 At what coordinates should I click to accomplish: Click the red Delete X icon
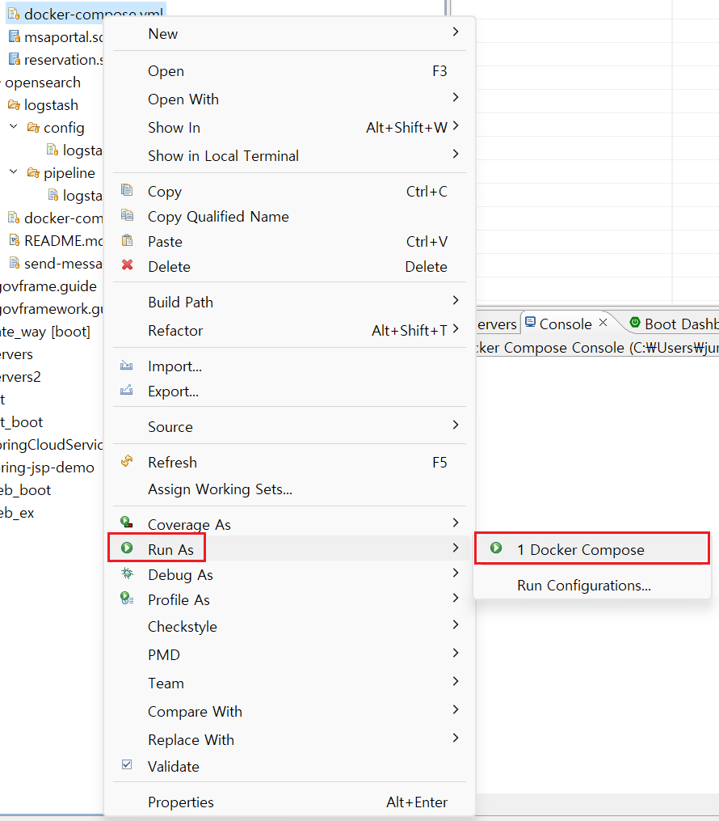click(127, 265)
